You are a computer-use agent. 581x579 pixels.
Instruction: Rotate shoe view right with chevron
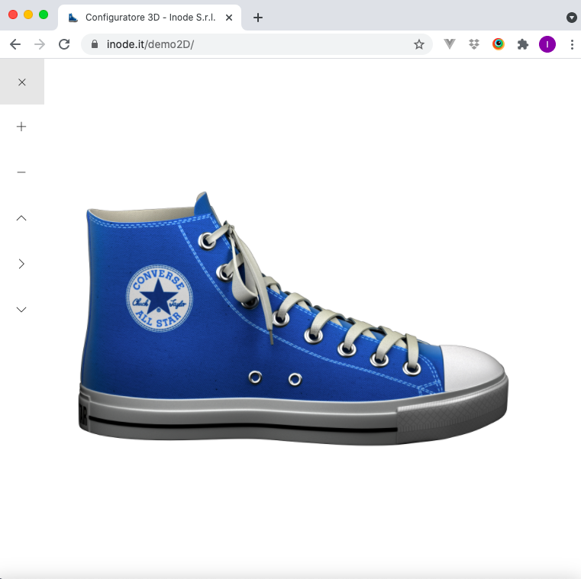tap(21, 264)
